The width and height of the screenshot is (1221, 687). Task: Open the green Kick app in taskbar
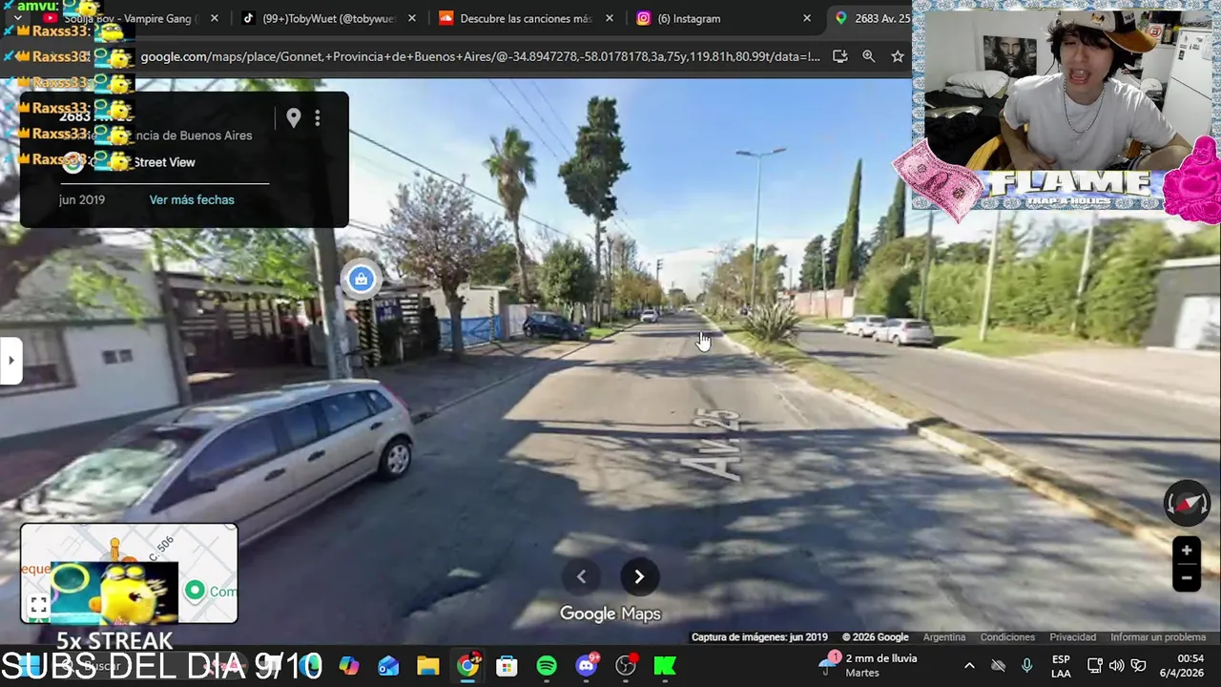665,666
